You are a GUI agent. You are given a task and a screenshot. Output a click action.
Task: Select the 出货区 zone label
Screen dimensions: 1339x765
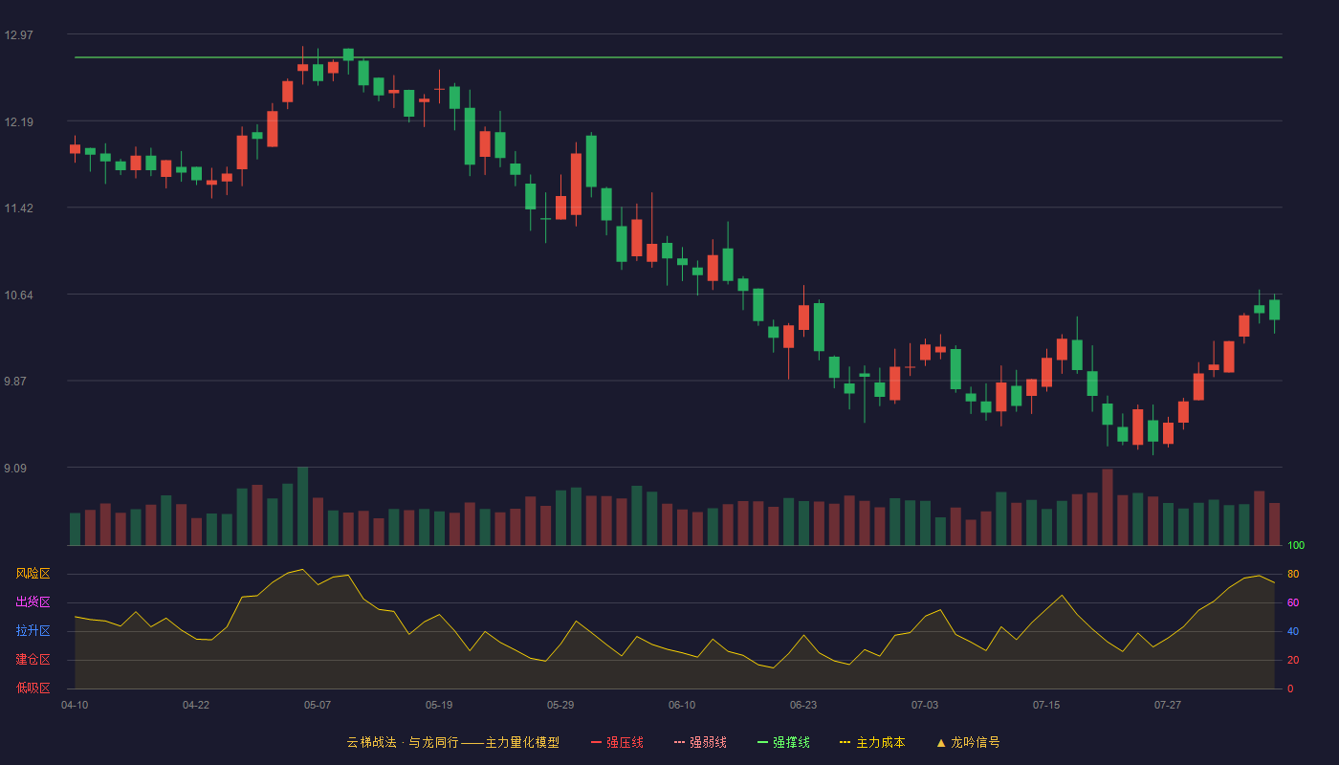click(x=33, y=602)
